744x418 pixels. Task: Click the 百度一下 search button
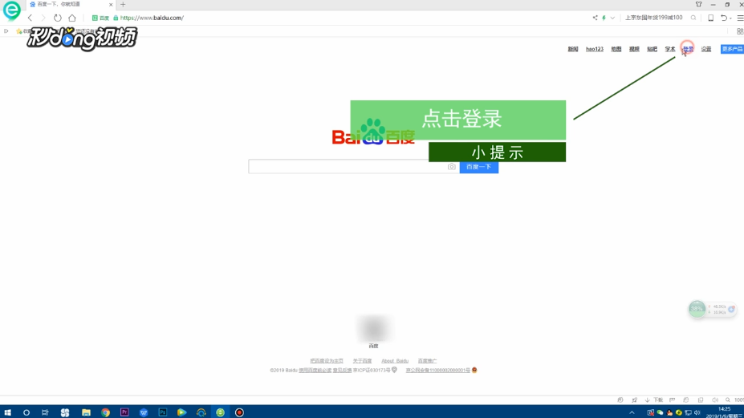click(x=479, y=167)
